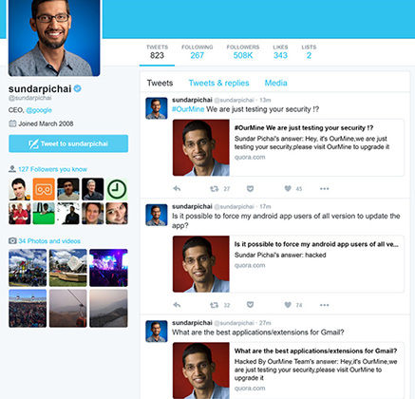The image size is (415, 399).
Task: Open the concert lights photo thumbnail
Action: [108, 268]
